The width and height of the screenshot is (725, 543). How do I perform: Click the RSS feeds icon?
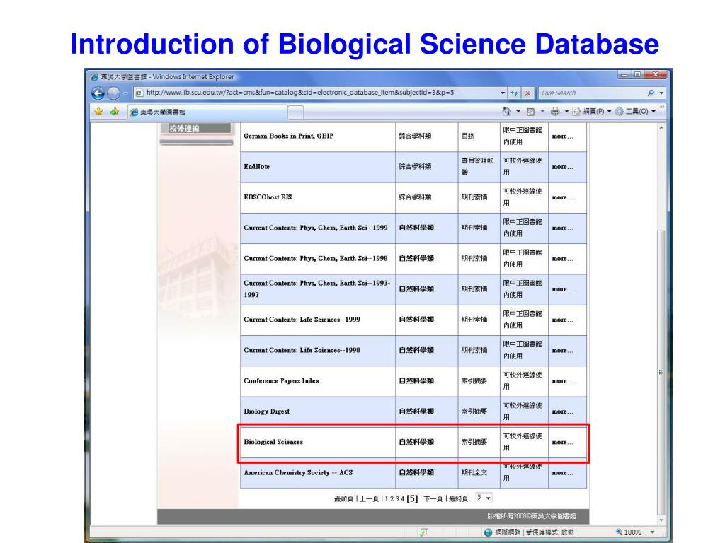click(531, 111)
